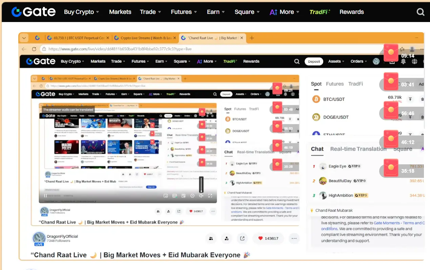Open the red packet with 56:53 timer

(x=277, y=127)
